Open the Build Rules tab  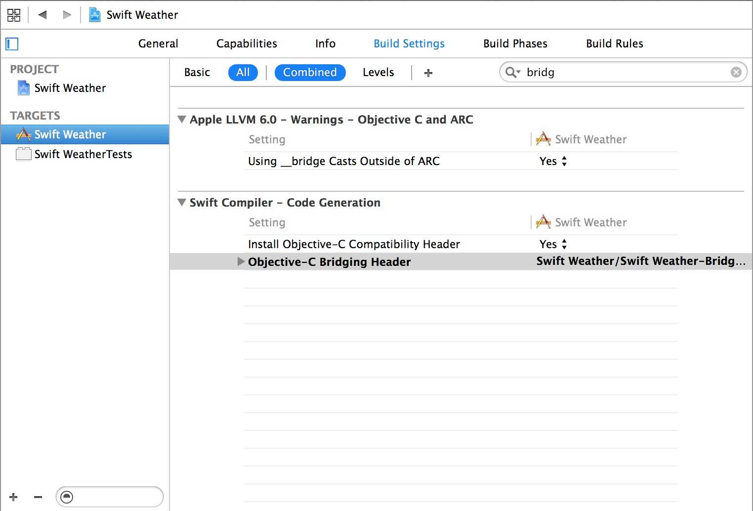615,43
